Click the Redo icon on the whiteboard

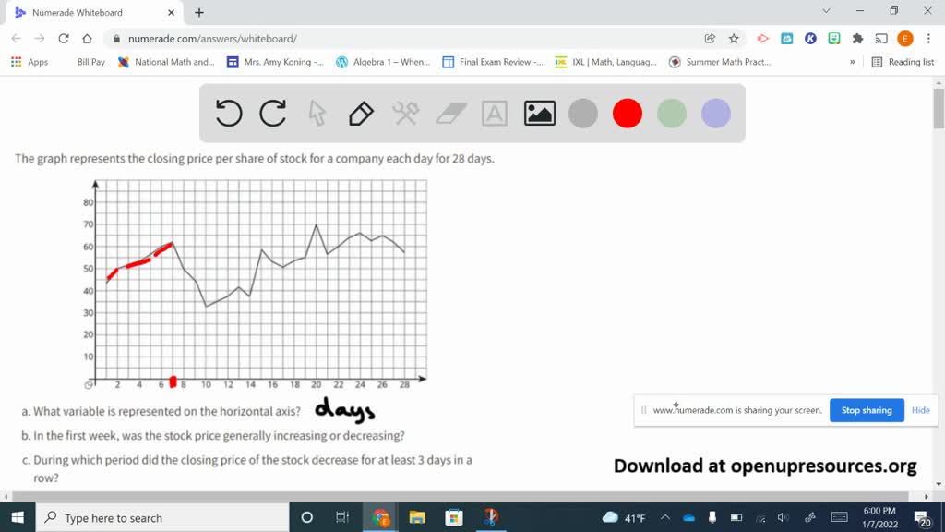pos(272,113)
